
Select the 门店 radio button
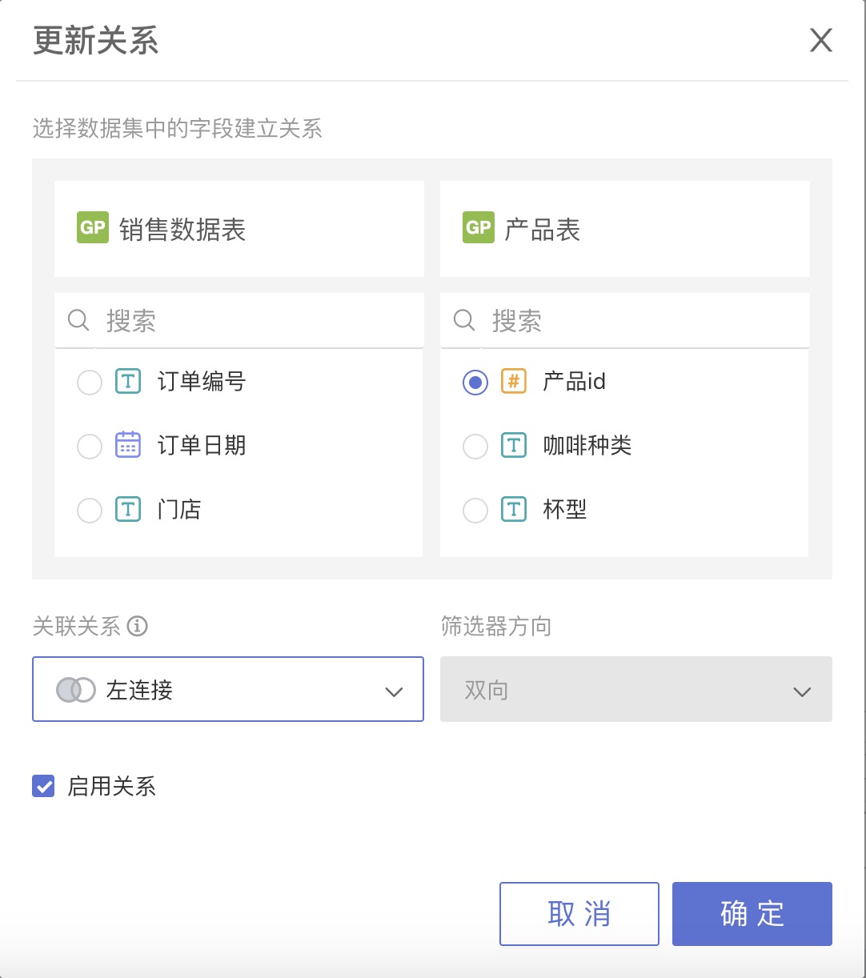90,510
